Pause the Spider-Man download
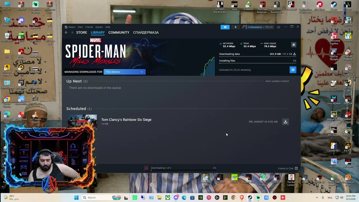359x202 pixels. tap(293, 70)
